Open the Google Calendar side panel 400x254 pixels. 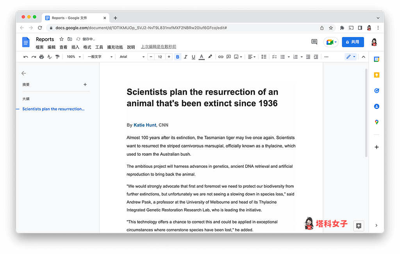point(377,59)
